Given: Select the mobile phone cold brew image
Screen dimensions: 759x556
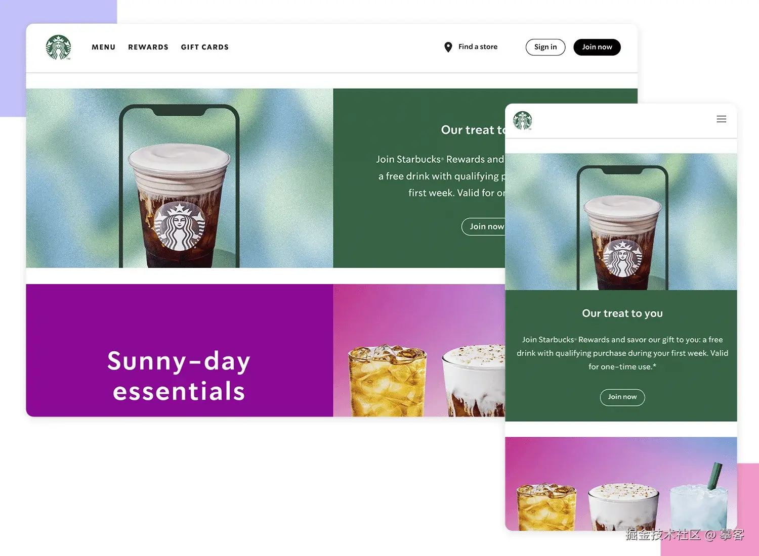Looking at the screenshot, I should (622, 227).
